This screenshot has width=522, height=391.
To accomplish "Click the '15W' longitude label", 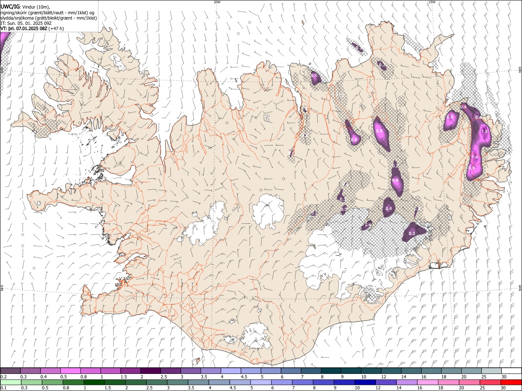I will [x=432, y=2].
